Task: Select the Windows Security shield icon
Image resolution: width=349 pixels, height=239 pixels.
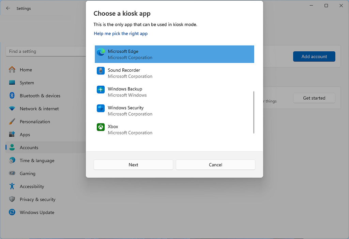Action: tap(100, 108)
